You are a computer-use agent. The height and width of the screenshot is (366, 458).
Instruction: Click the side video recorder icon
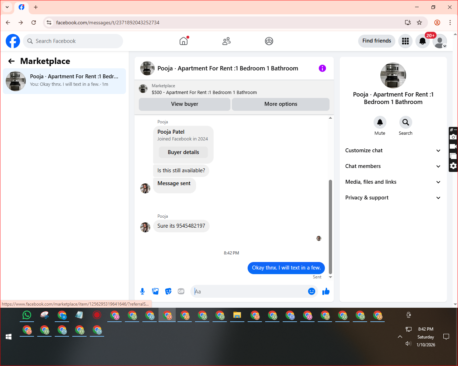pyautogui.click(x=453, y=147)
